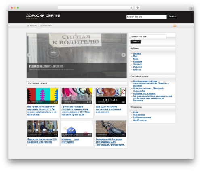Image resolution: width=202 pixels, height=171 pixels.
Task: Click comment count on Kawasaki post thumbnail
Action: (124, 135)
